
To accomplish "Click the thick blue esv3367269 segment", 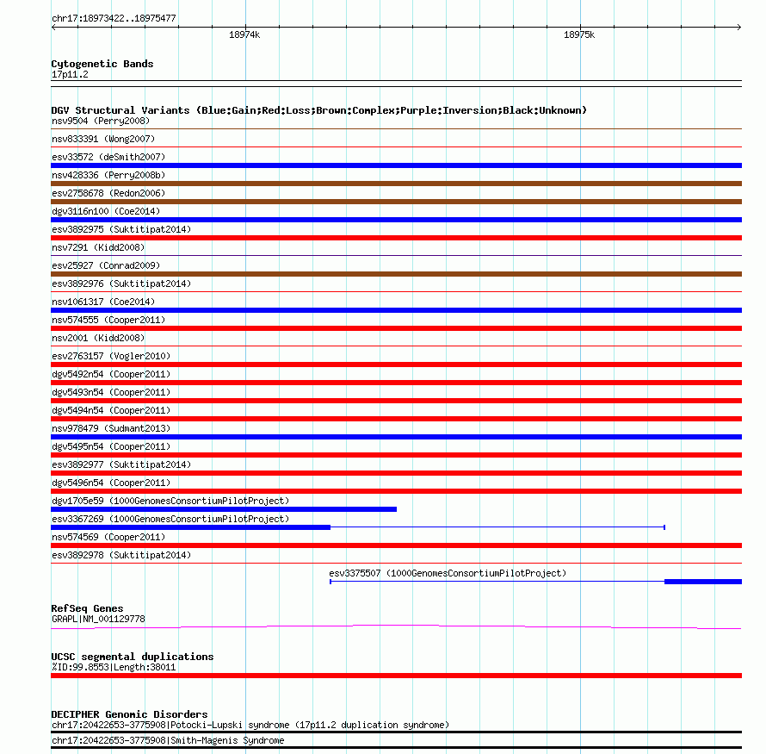I will pos(190,527).
